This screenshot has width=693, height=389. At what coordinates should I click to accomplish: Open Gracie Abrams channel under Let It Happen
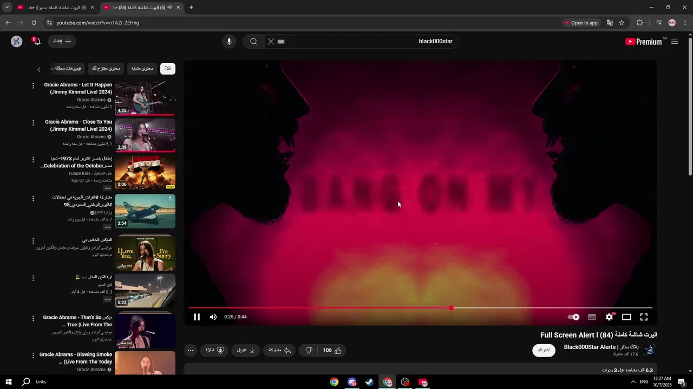click(91, 100)
